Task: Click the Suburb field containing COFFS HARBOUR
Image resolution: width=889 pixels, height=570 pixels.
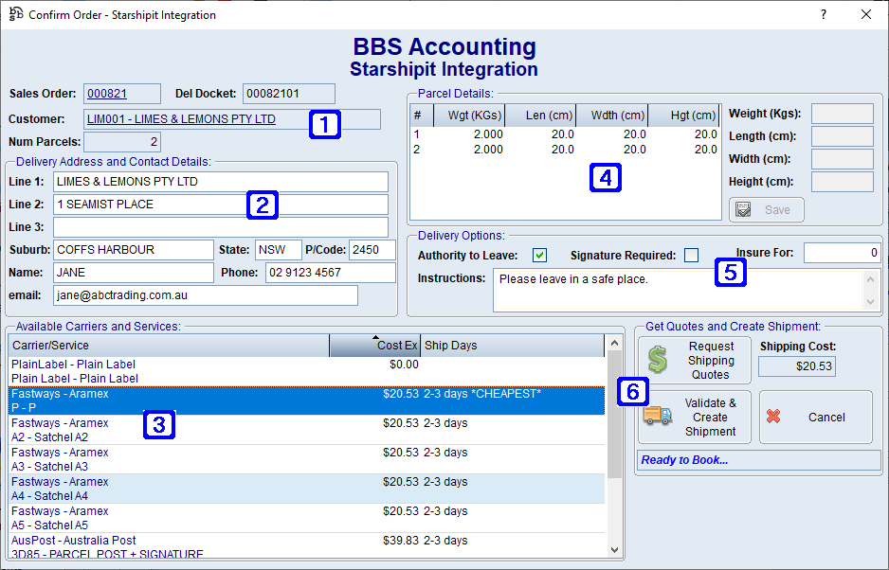Action: click(x=133, y=250)
